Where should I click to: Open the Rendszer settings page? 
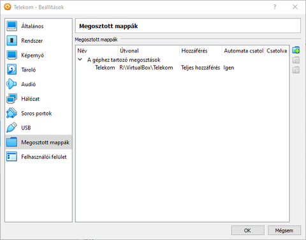(x=38, y=40)
